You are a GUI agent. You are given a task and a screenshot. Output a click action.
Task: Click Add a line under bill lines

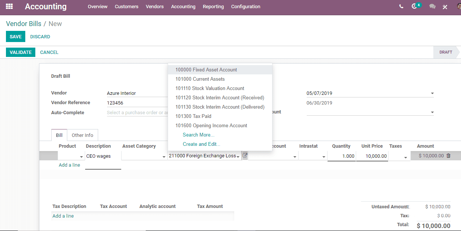(70, 165)
